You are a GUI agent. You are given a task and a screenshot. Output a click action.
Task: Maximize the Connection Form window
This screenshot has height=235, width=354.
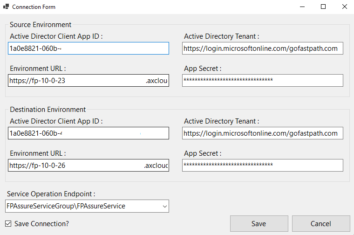click(323, 7)
